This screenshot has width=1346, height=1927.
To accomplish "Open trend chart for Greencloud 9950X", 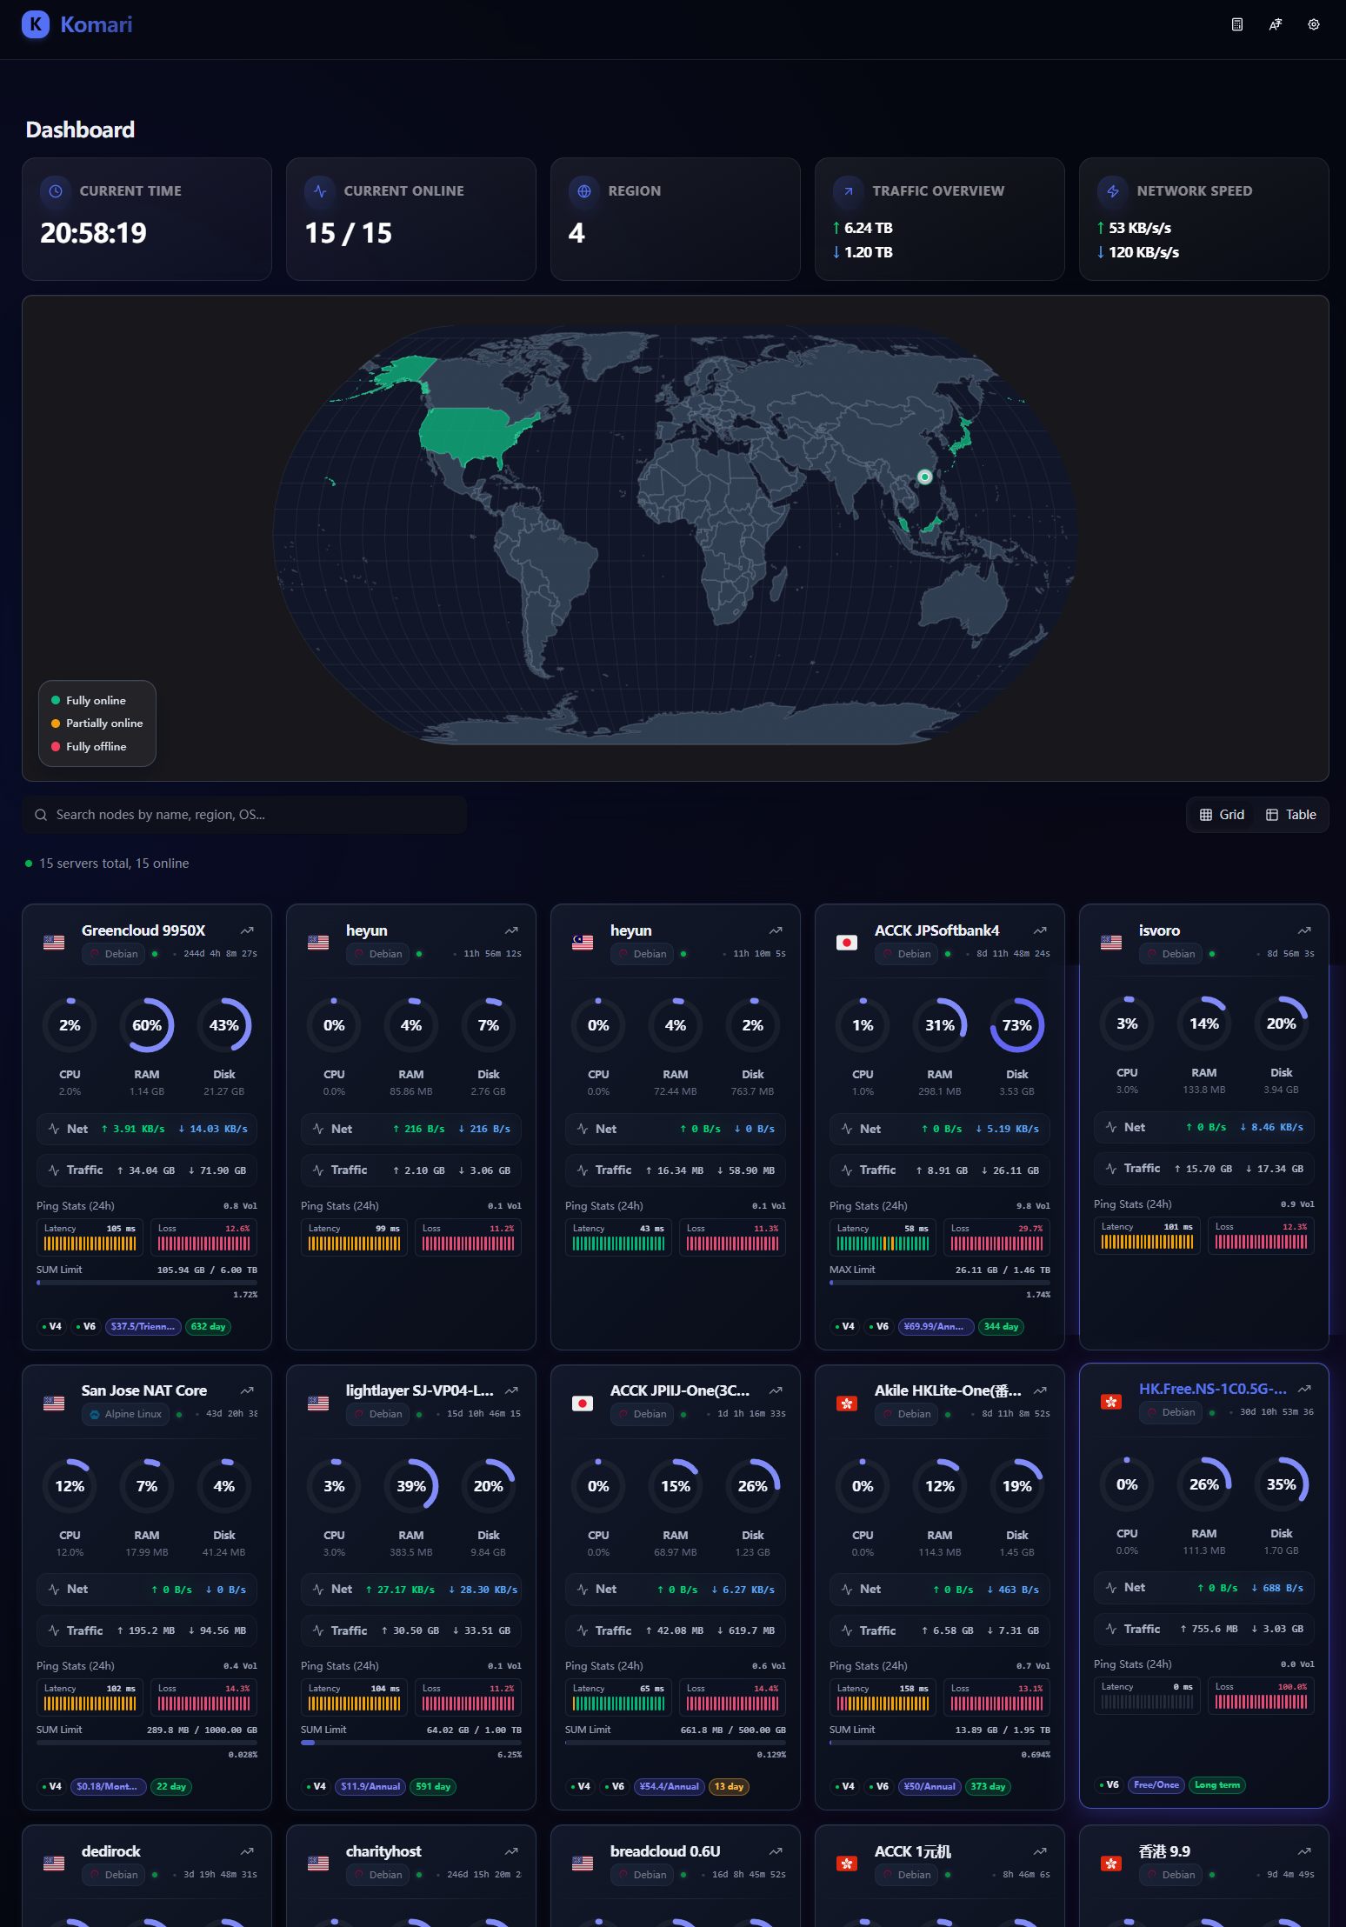I will click(247, 930).
